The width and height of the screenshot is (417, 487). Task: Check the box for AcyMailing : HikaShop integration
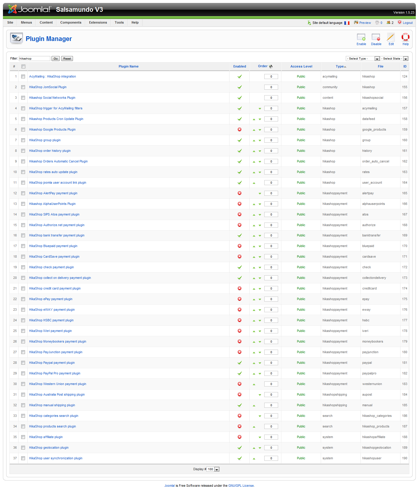tap(23, 76)
